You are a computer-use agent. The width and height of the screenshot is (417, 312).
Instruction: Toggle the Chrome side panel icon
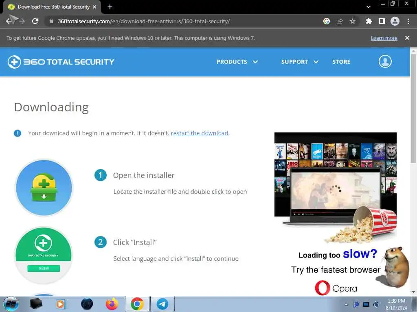pyautogui.click(x=382, y=21)
